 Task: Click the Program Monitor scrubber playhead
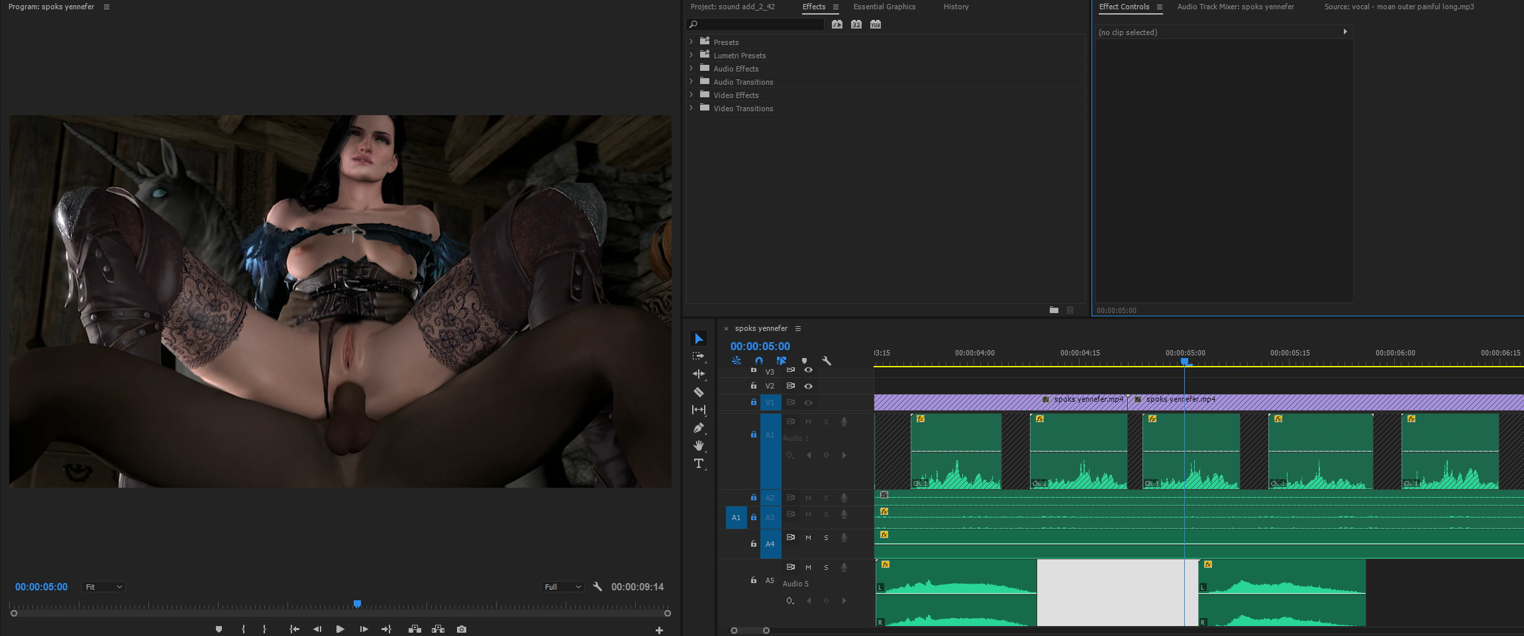click(358, 604)
